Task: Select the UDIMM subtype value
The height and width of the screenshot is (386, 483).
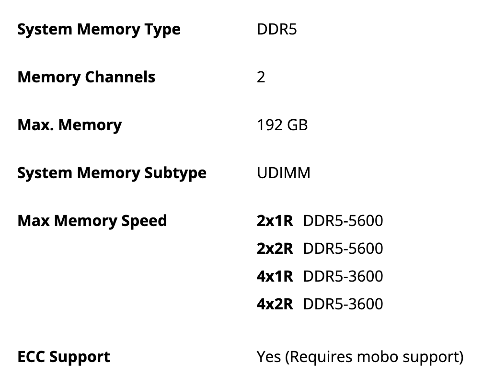Action: click(x=284, y=173)
